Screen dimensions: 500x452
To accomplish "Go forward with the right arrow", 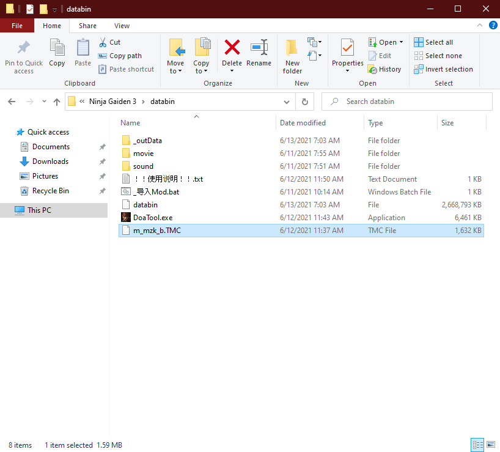I will pyautogui.click(x=30, y=102).
